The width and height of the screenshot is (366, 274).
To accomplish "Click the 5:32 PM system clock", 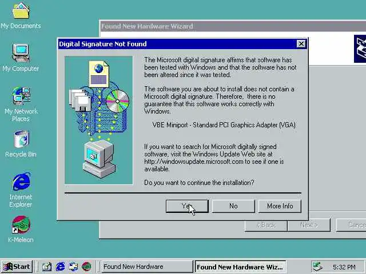I will point(344,267).
